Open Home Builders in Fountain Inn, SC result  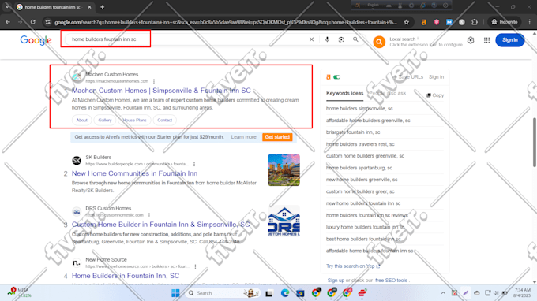point(126,276)
